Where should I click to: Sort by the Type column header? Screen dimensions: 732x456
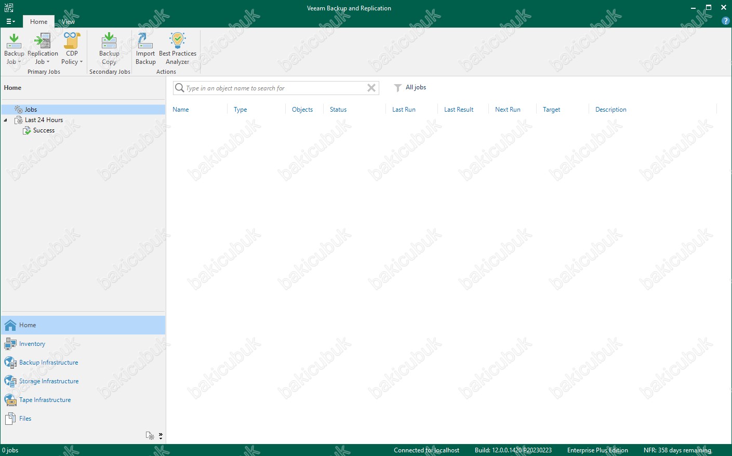pyautogui.click(x=240, y=110)
